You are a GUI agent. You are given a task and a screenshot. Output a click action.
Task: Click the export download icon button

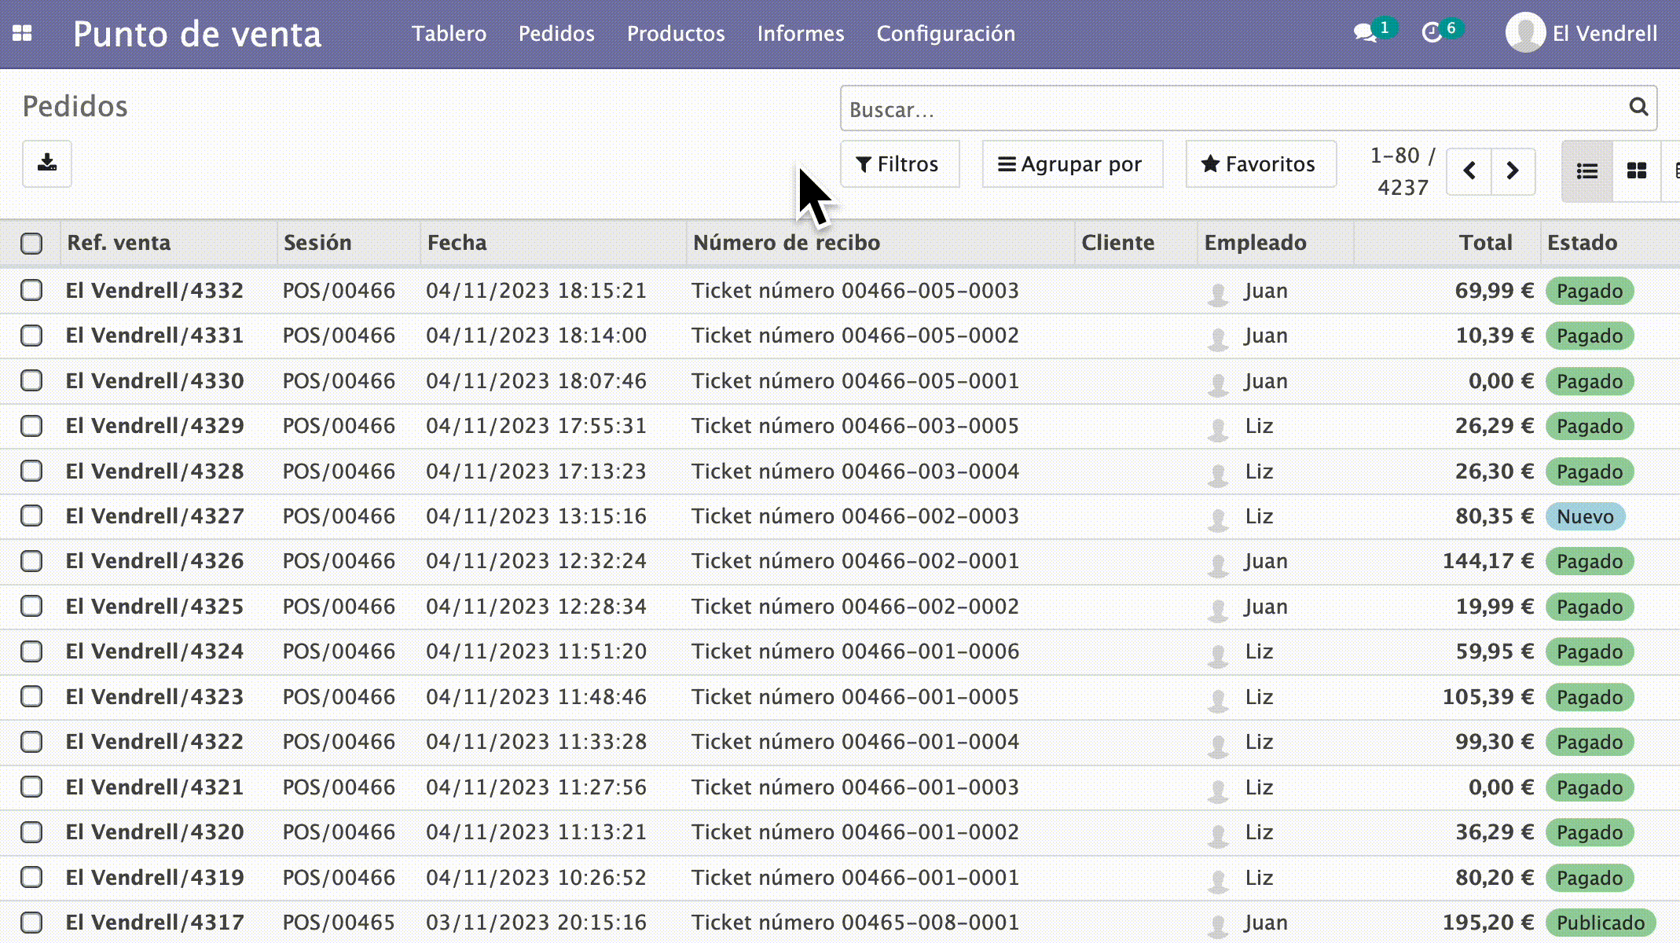point(47,163)
